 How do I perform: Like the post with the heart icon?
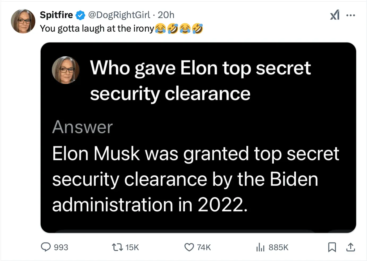click(x=189, y=247)
